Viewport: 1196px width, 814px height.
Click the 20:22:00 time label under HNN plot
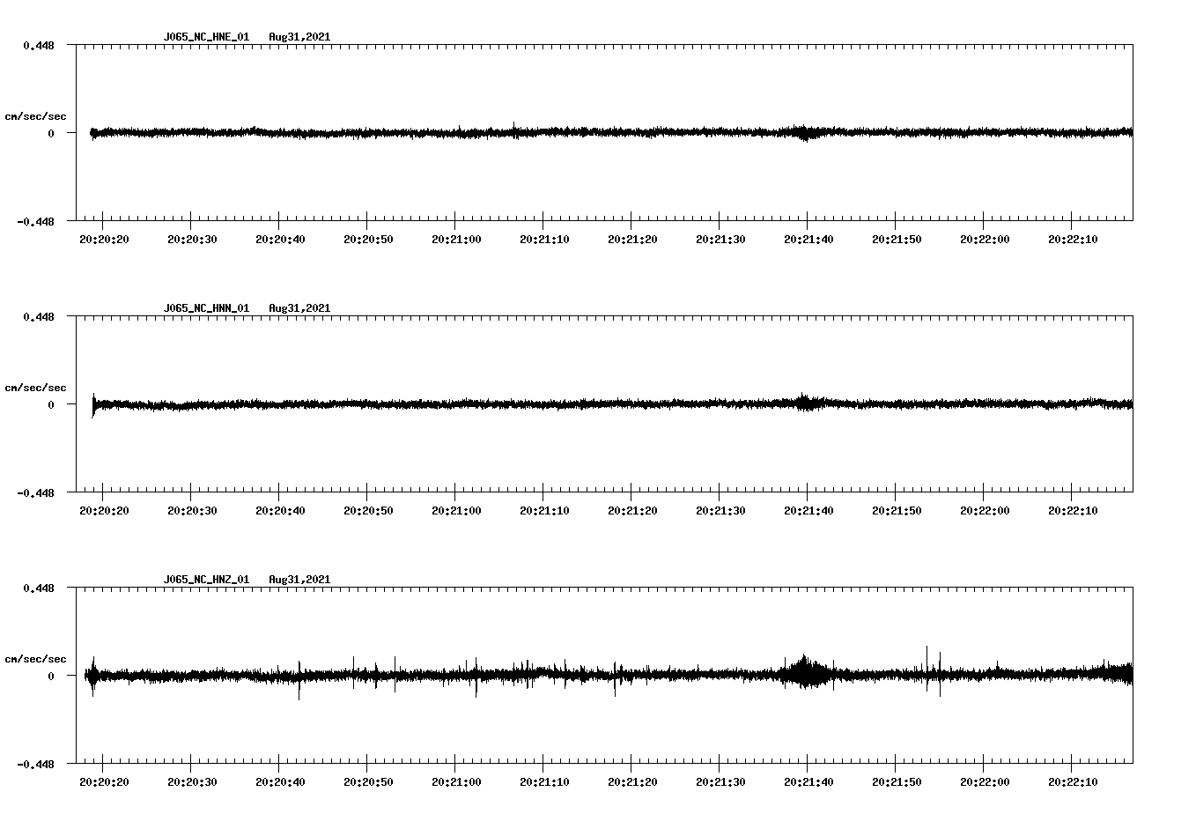point(985,511)
